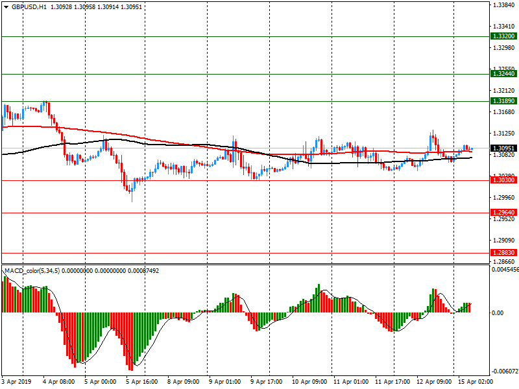Screen dimensions: 519x389
Task: Click the 9 Apr 01:00 time label
Action: [x=224, y=382]
